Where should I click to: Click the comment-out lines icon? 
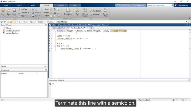(51, 12)
